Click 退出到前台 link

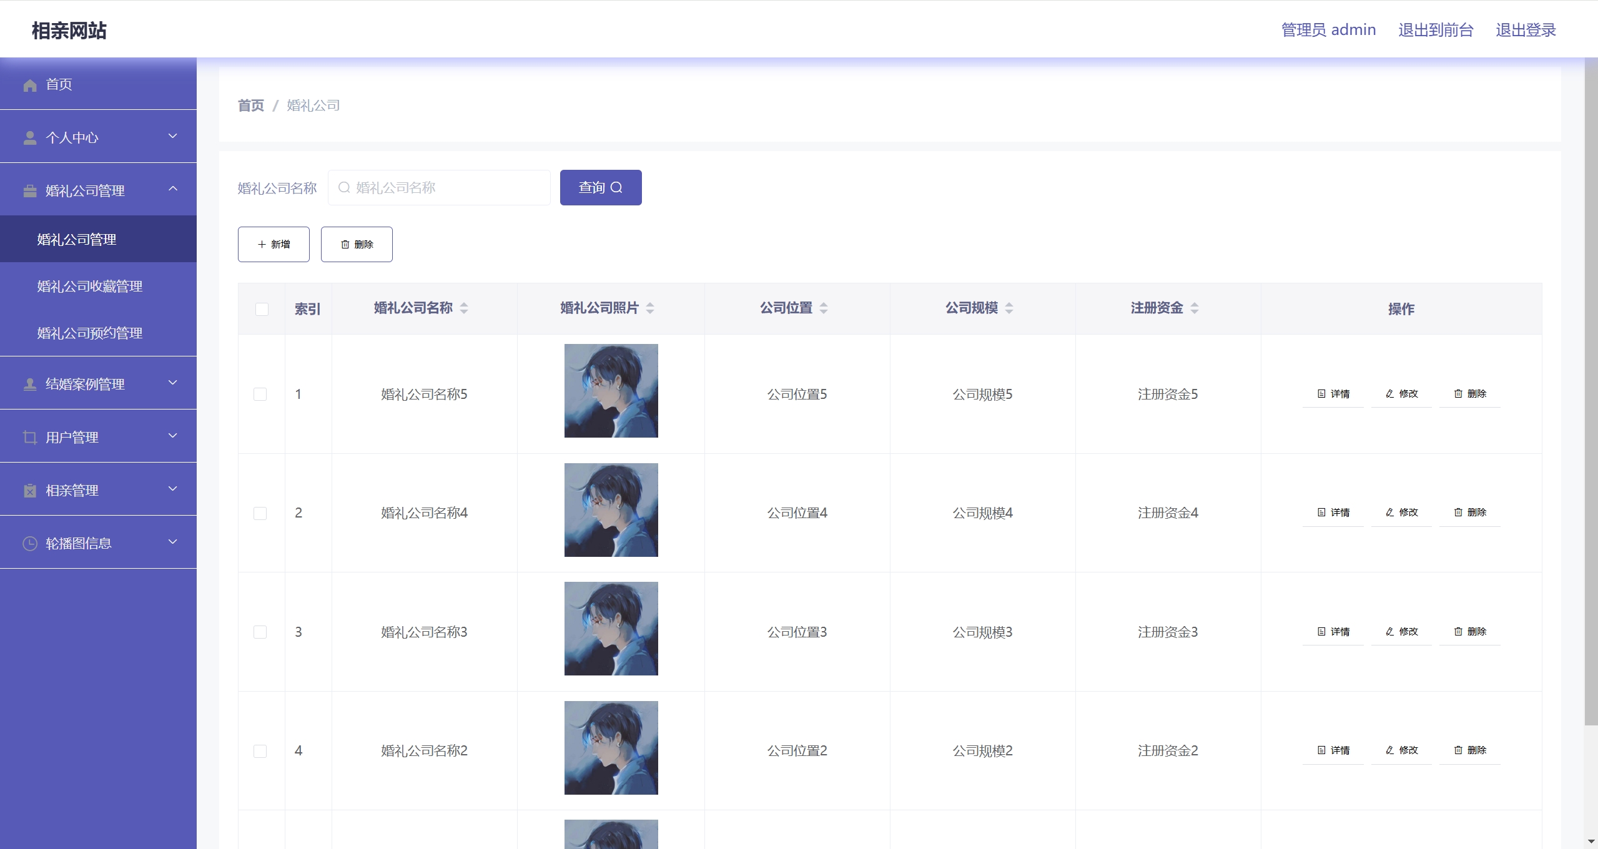(x=1436, y=30)
